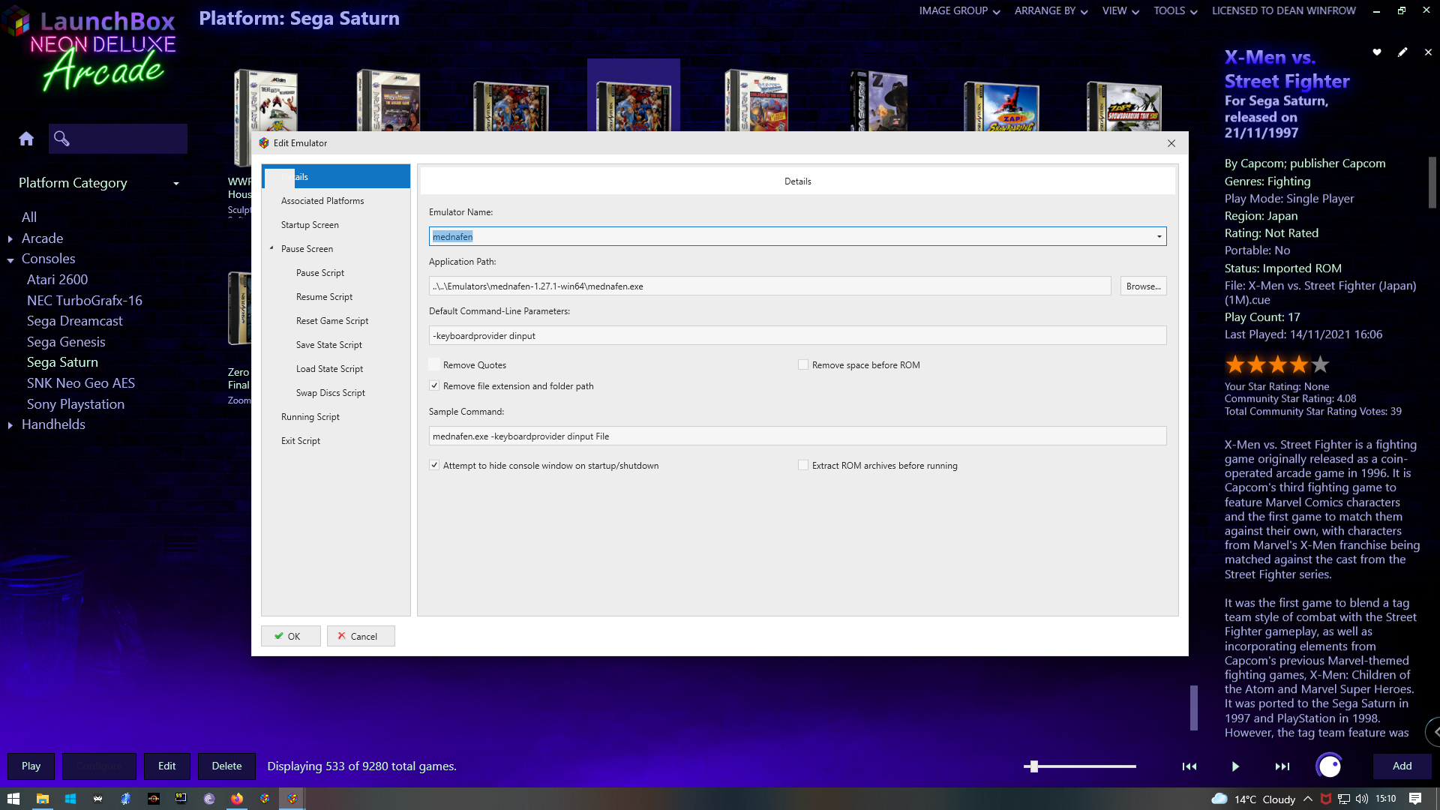Enable Extract ROM archives before running
The image size is (1440, 810).
803,465
